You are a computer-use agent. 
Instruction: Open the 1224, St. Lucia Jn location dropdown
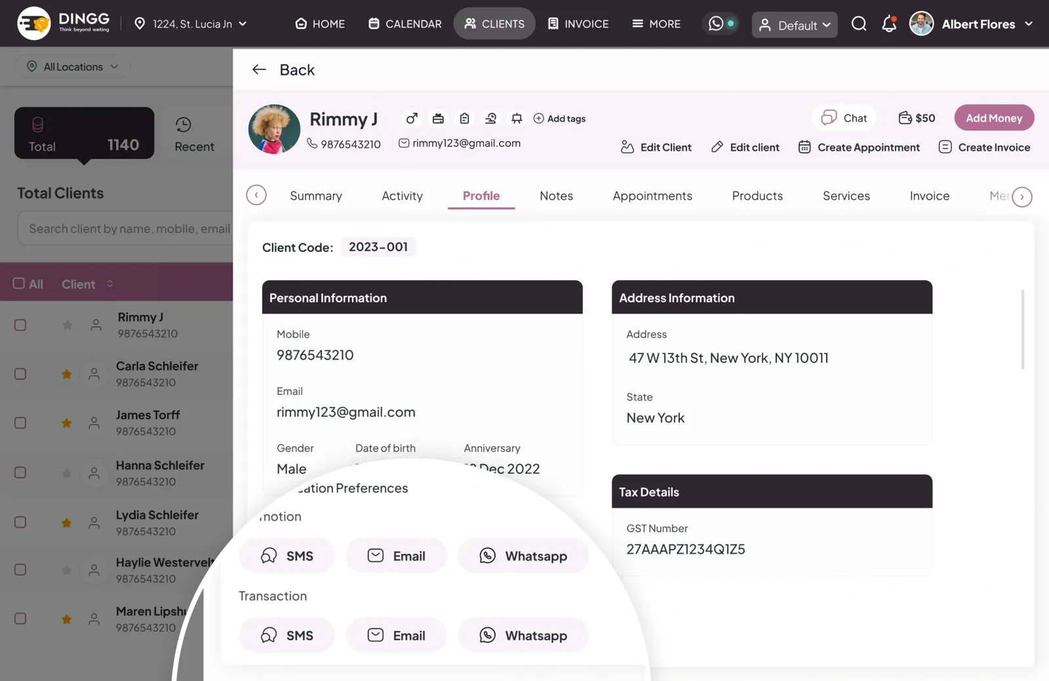pos(191,24)
